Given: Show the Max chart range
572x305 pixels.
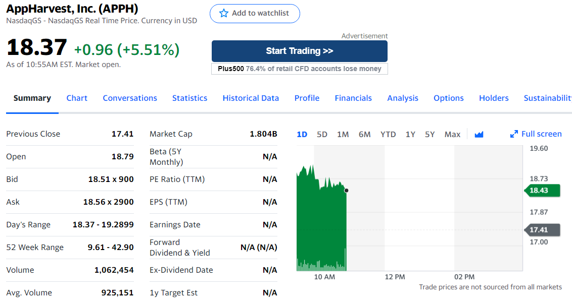Looking at the screenshot, I should coord(452,134).
